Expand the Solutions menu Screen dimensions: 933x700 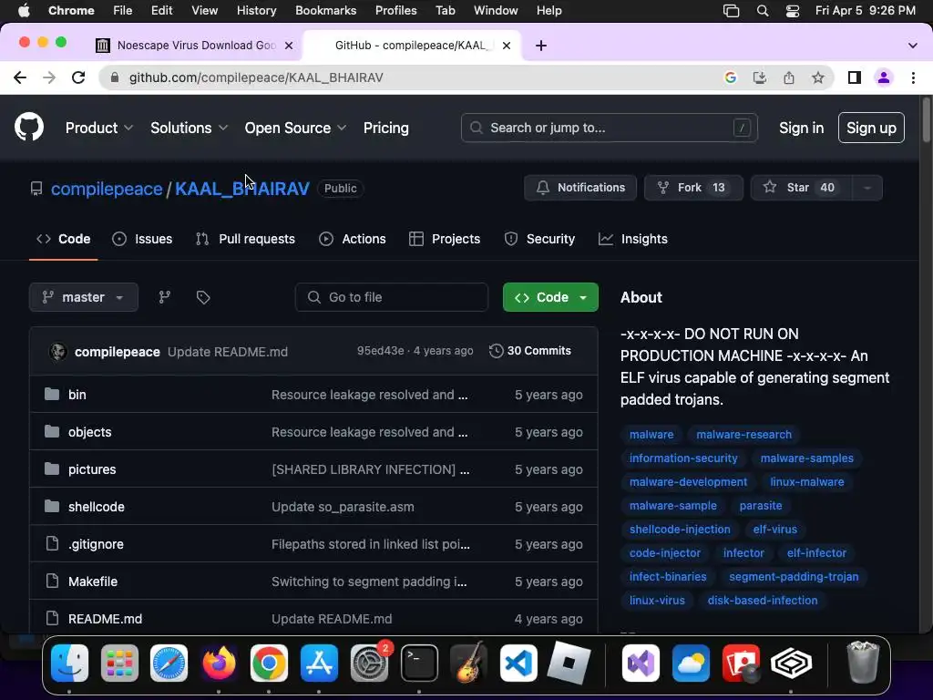point(189,128)
